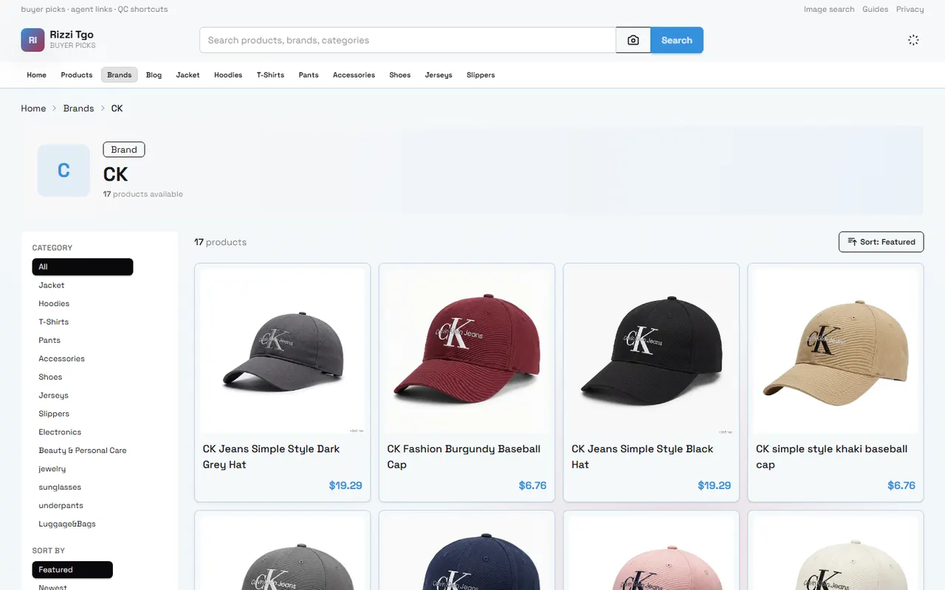945x590 pixels.
Task: Open the CK simple style khaki baseball cap thumbnail
Action: [x=836, y=350]
